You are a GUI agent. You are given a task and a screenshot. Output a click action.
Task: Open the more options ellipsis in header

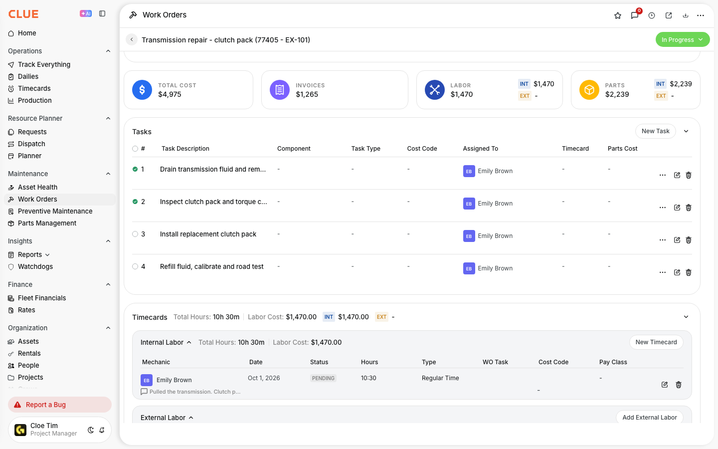701,15
